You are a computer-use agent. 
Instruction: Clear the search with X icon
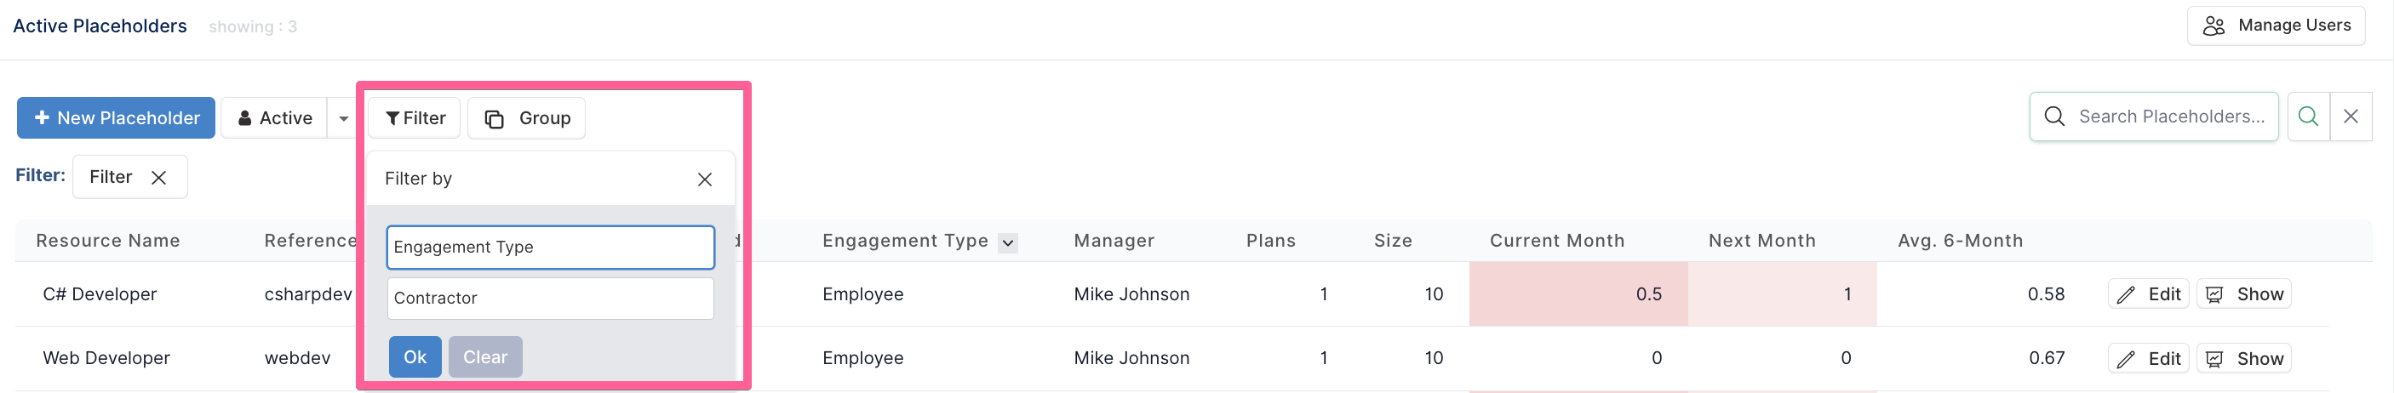2351,117
